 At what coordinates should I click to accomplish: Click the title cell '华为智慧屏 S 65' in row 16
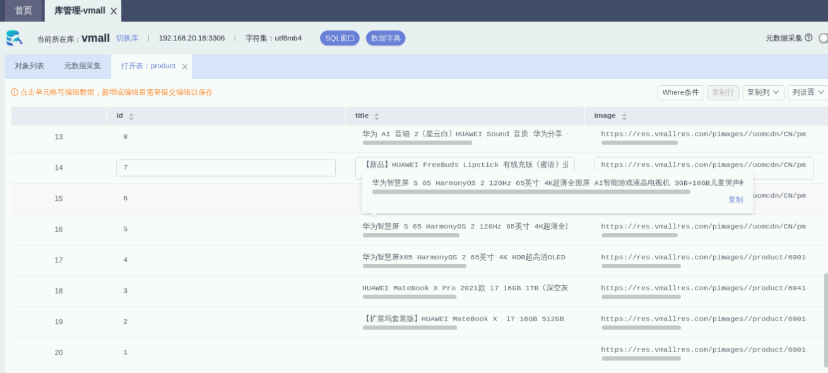coord(464,226)
